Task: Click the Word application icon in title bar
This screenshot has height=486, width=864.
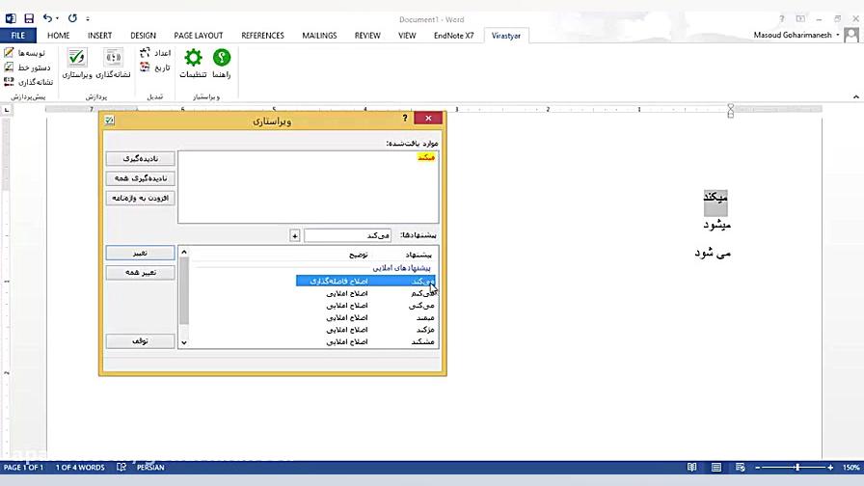Action: [x=11, y=18]
